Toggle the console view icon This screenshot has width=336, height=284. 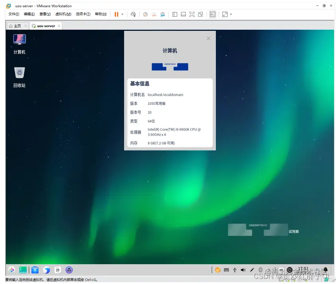coord(213,14)
